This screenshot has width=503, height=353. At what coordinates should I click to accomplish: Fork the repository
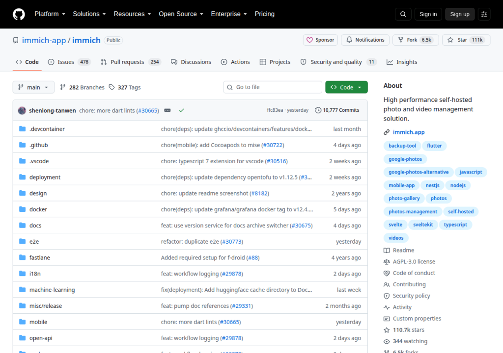tap(416, 40)
